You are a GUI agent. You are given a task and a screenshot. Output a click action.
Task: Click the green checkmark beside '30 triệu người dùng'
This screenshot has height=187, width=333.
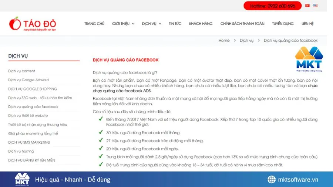101,132
